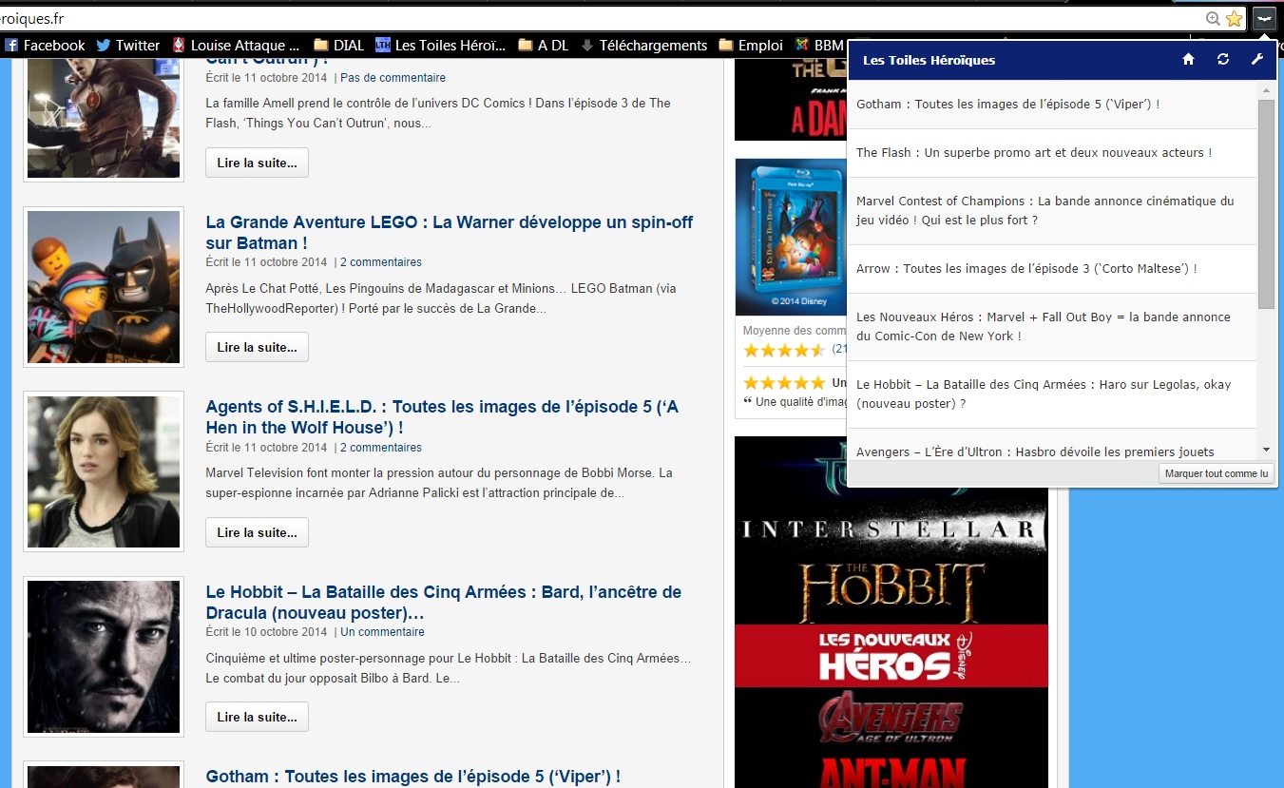Expand the DIAL bookmarks folder
The image size is (1284, 788).
(338, 45)
